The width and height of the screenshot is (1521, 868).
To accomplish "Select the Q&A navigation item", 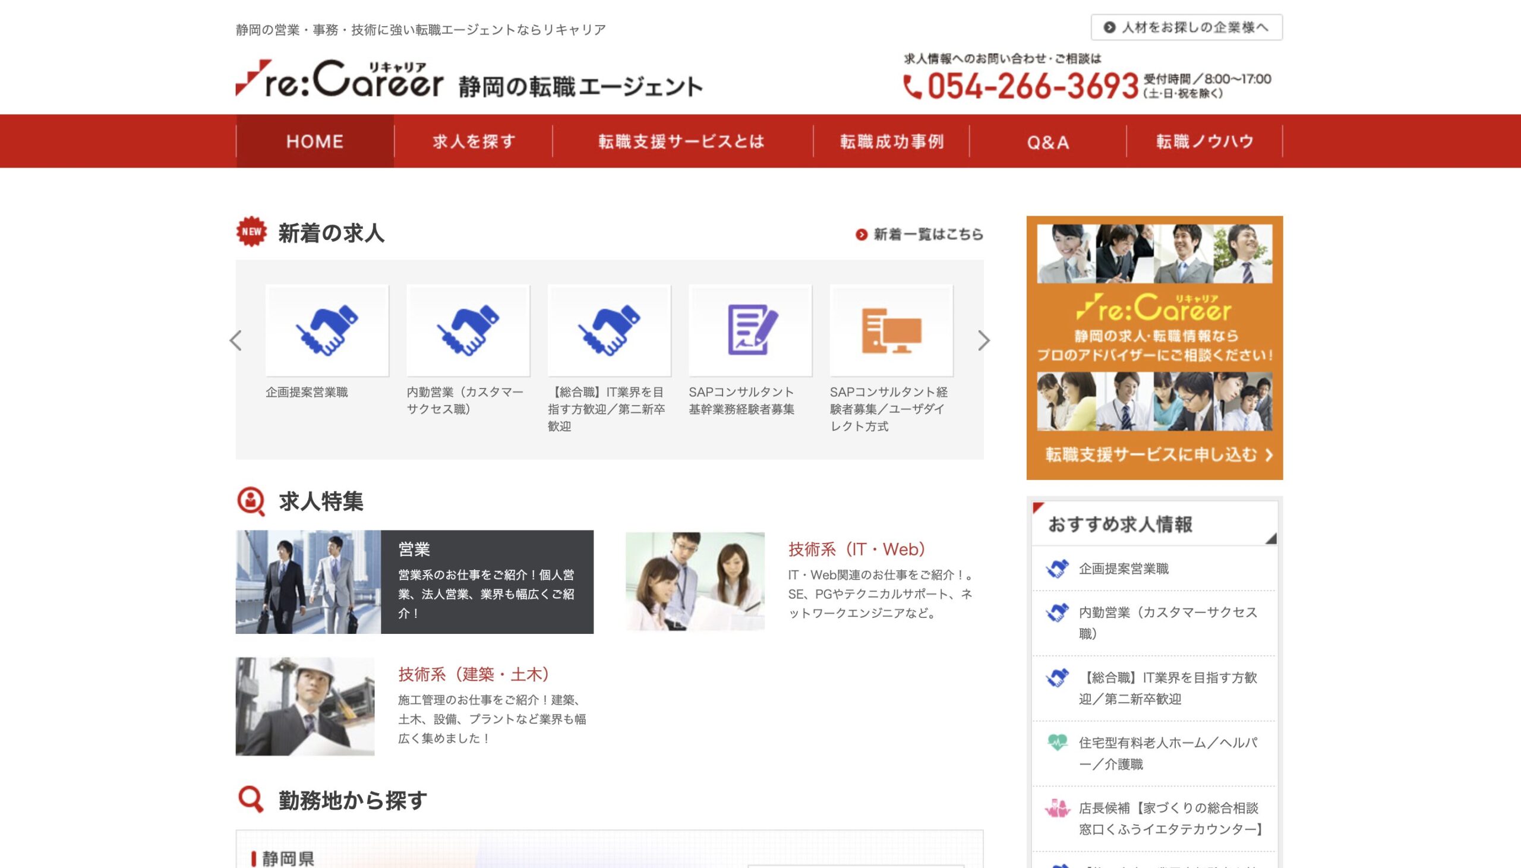I will click(1048, 141).
